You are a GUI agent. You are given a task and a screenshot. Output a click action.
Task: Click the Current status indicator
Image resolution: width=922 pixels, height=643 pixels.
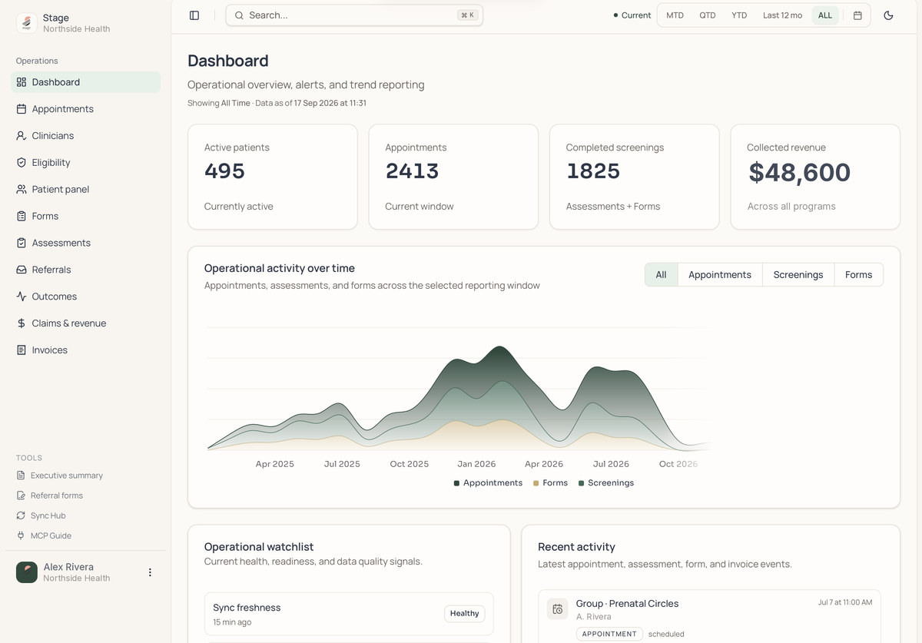(632, 15)
